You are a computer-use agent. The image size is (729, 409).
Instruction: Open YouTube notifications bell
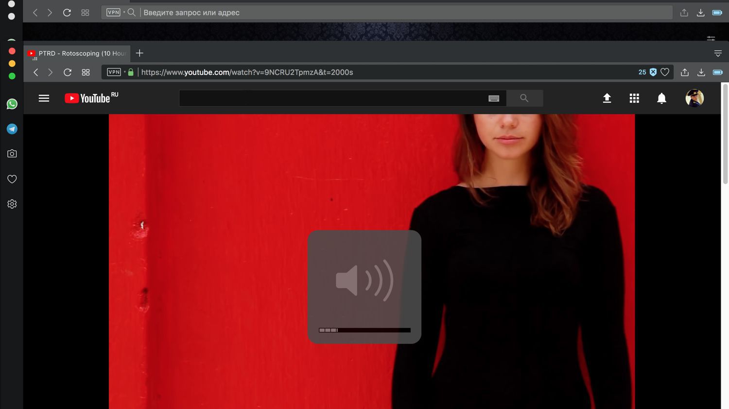[661, 98]
